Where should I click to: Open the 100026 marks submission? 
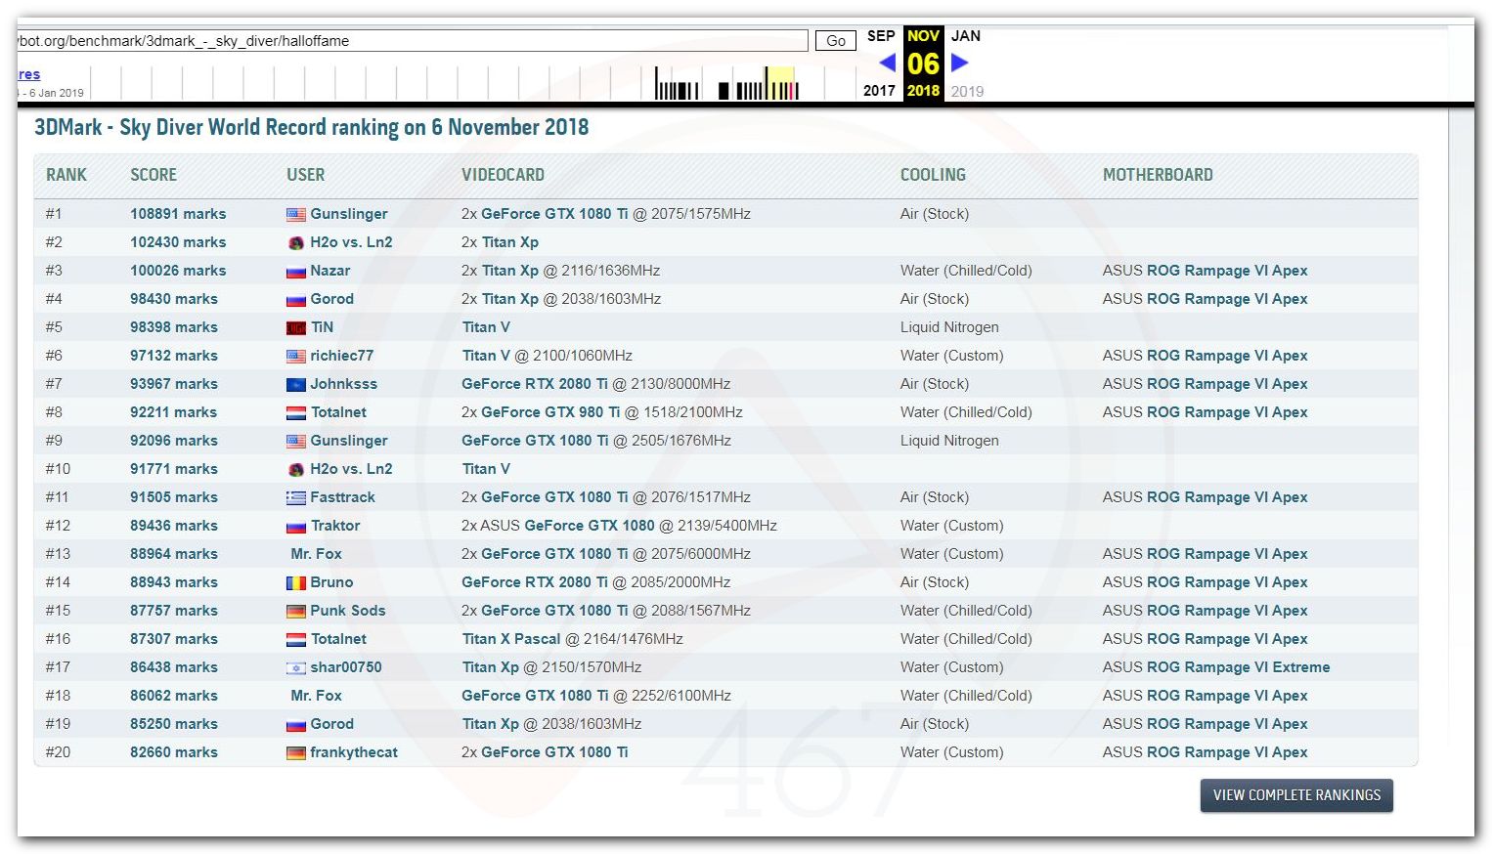pyautogui.click(x=178, y=271)
